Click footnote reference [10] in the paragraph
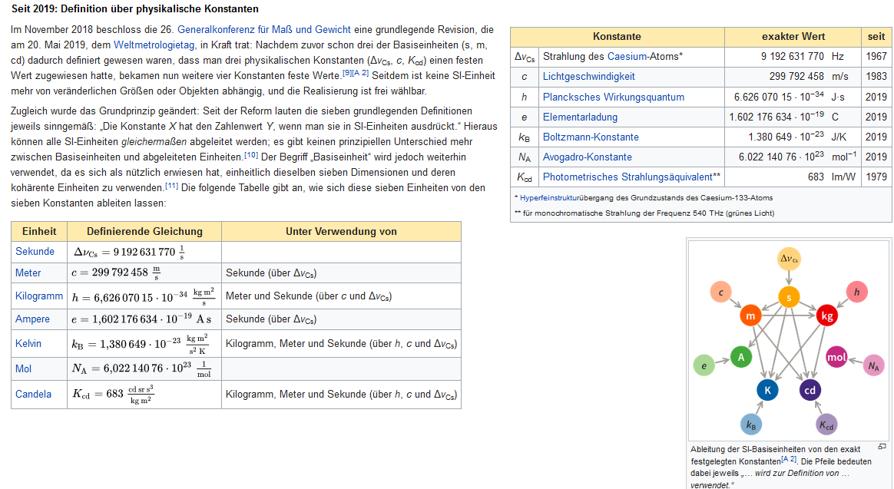The width and height of the screenshot is (894, 489). 250,154
